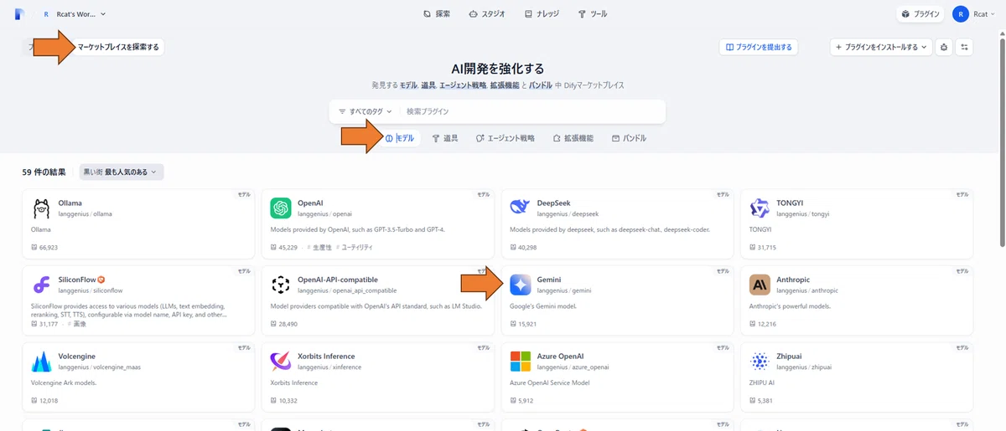The height and width of the screenshot is (431, 1006).
Task: Go to the 探索 (Explore) nav tab
Action: 437,14
